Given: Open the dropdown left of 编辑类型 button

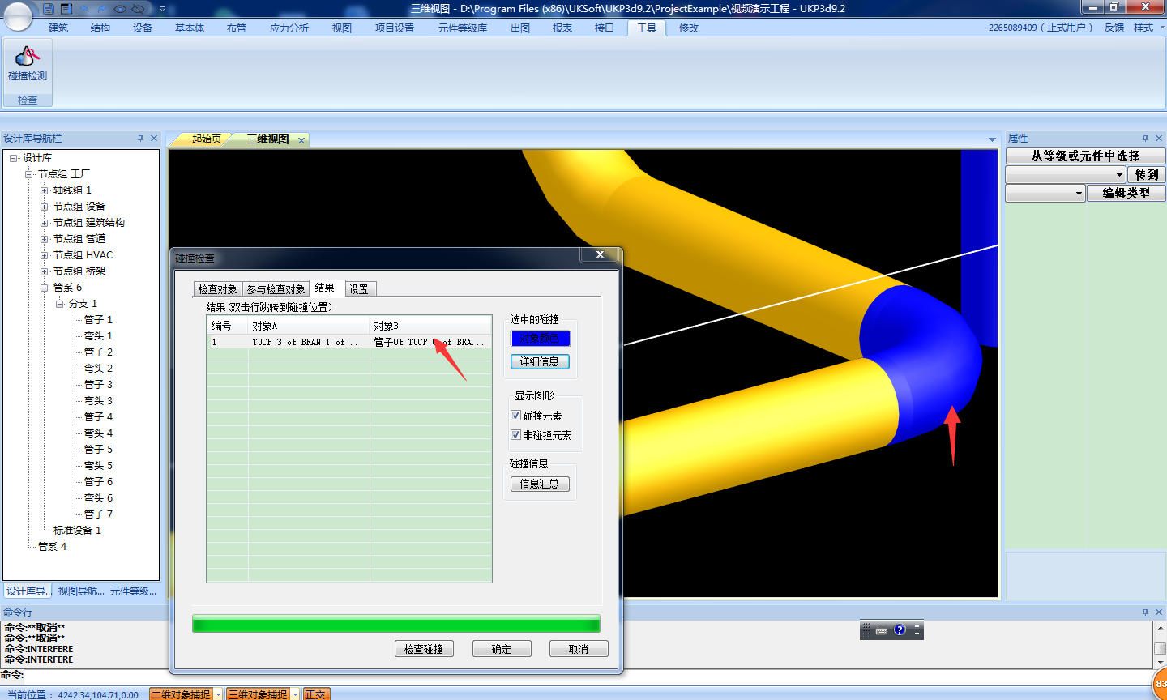Looking at the screenshot, I should pyautogui.click(x=1079, y=194).
